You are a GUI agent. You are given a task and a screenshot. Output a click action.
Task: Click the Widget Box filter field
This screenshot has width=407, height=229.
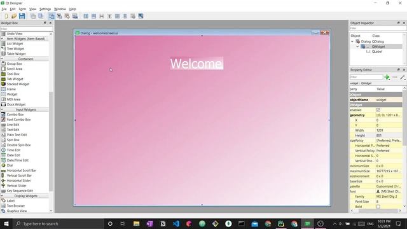point(27,29)
